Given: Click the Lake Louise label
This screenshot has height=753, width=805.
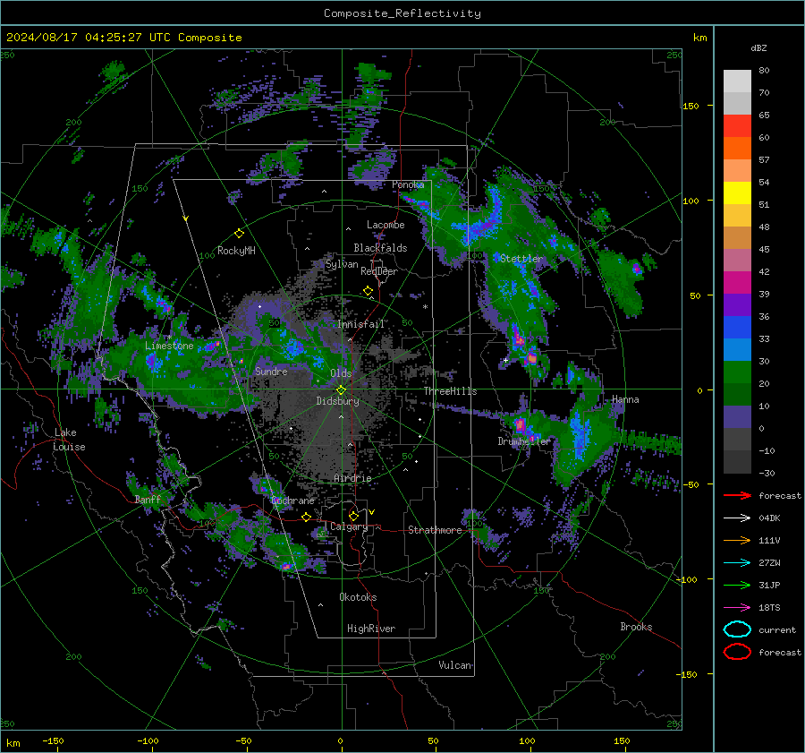Looking at the screenshot, I should point(69,440).
